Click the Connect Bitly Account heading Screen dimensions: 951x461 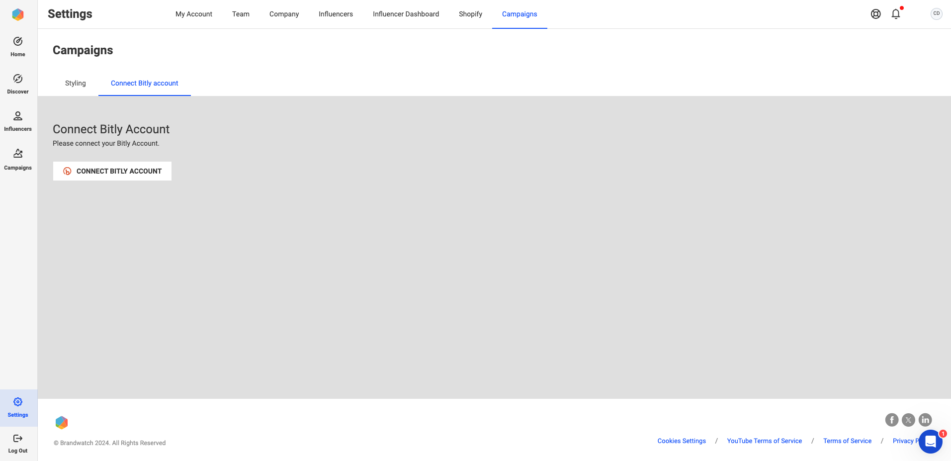[111, 129]
